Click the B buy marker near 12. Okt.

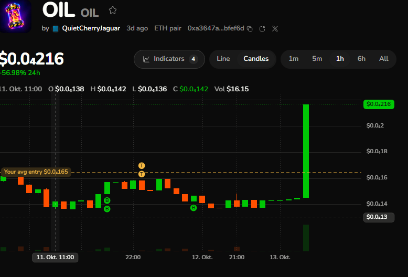point(194,208)
